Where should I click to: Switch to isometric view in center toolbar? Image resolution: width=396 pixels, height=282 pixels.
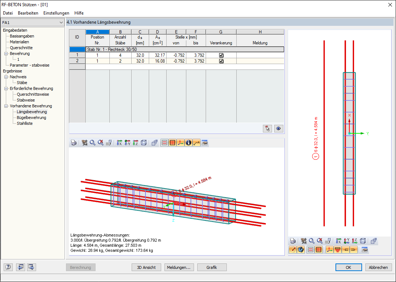(143, 143)
